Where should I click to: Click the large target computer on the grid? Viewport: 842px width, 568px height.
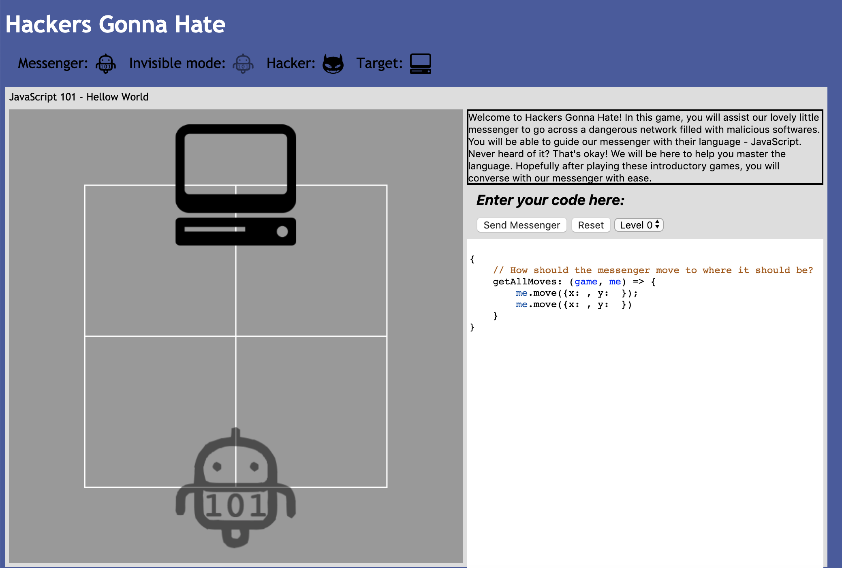pyautogui.click(x=235, y=184)
